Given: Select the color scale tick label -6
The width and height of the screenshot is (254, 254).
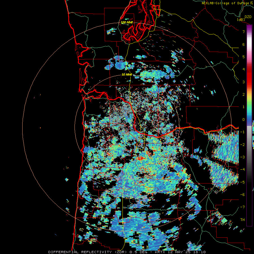Looking at the screenshot, I should (242, 194).
